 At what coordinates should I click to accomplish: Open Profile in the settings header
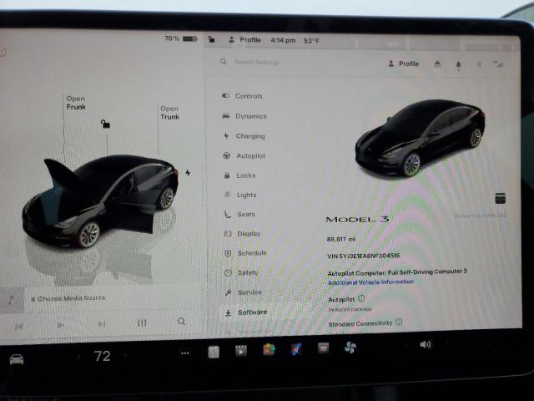coord(404,63)
